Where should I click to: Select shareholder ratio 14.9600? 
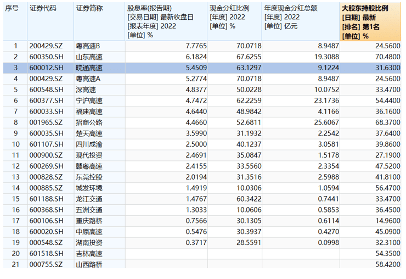(x=388, y=221)
